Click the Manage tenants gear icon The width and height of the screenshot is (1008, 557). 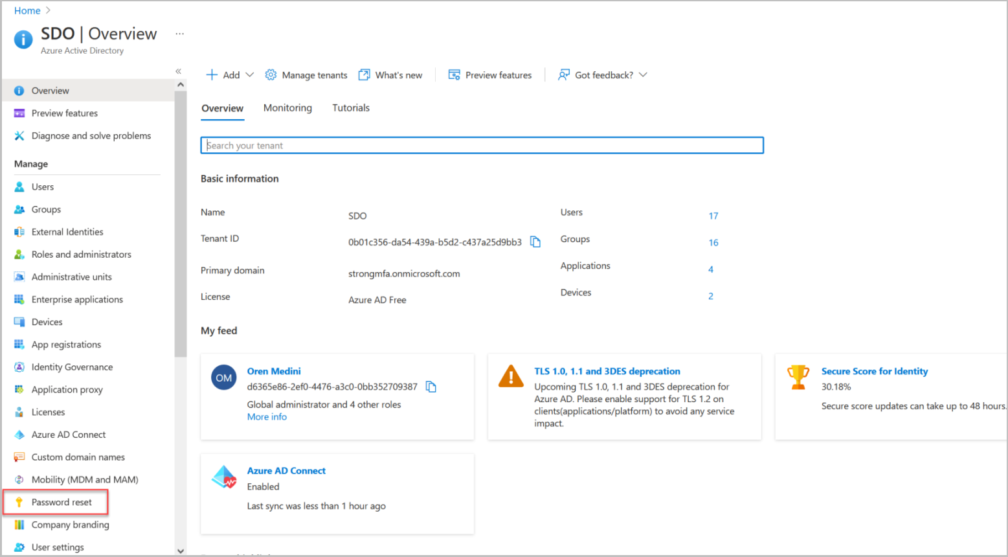pos(271,75)
